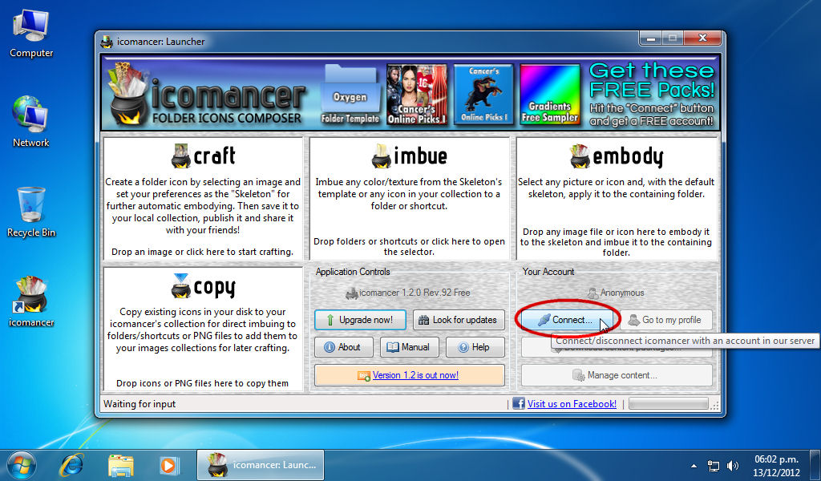
Task: Open the craft panel to start crafting
Action: click(x=203, y=198)
